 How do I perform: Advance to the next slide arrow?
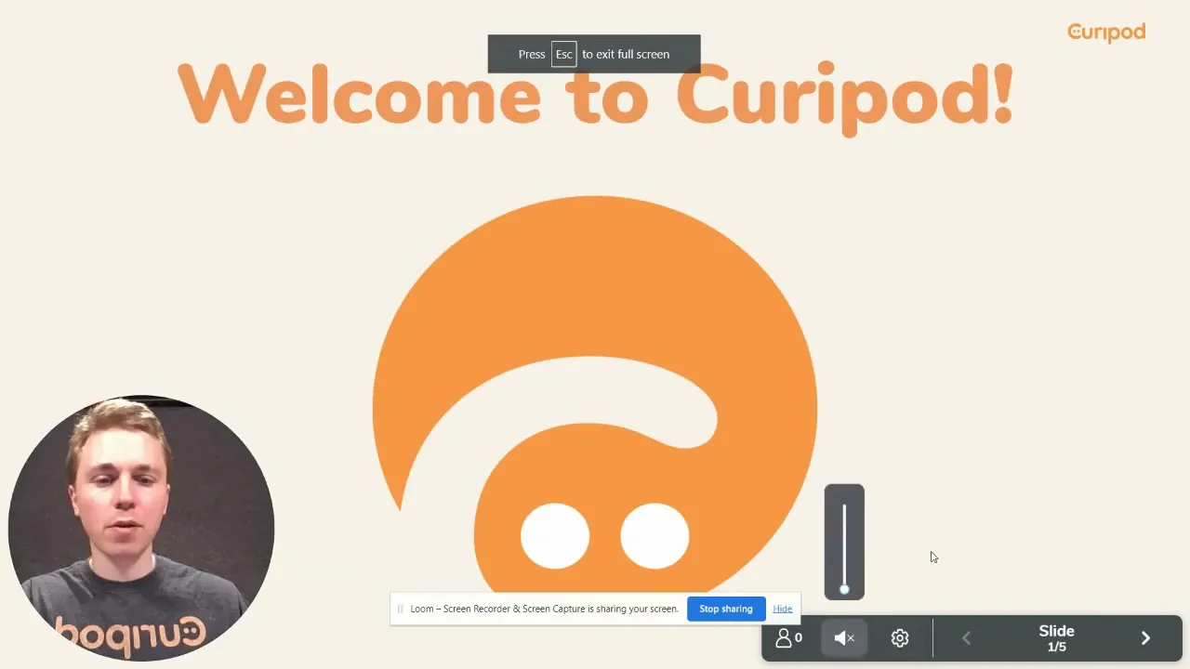pyautogui.click(x=1145, y=638)
